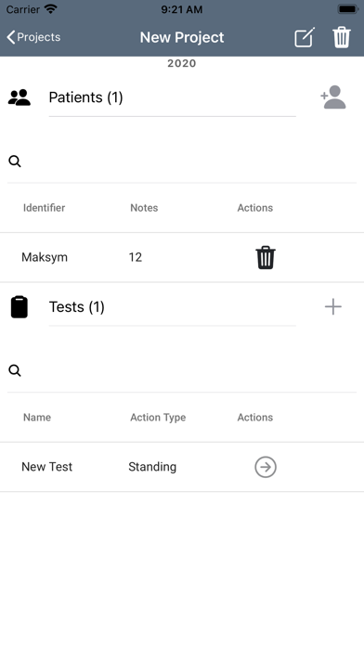Image resolution: width=364 pixels, height=646 pixels.
Task: Add a new test plus icon
Action: [333, 307]
